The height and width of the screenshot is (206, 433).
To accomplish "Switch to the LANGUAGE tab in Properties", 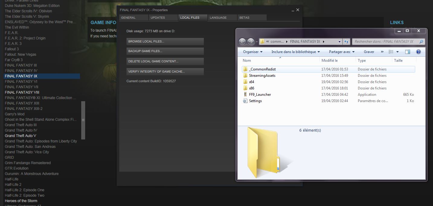I will coord(222,18).
